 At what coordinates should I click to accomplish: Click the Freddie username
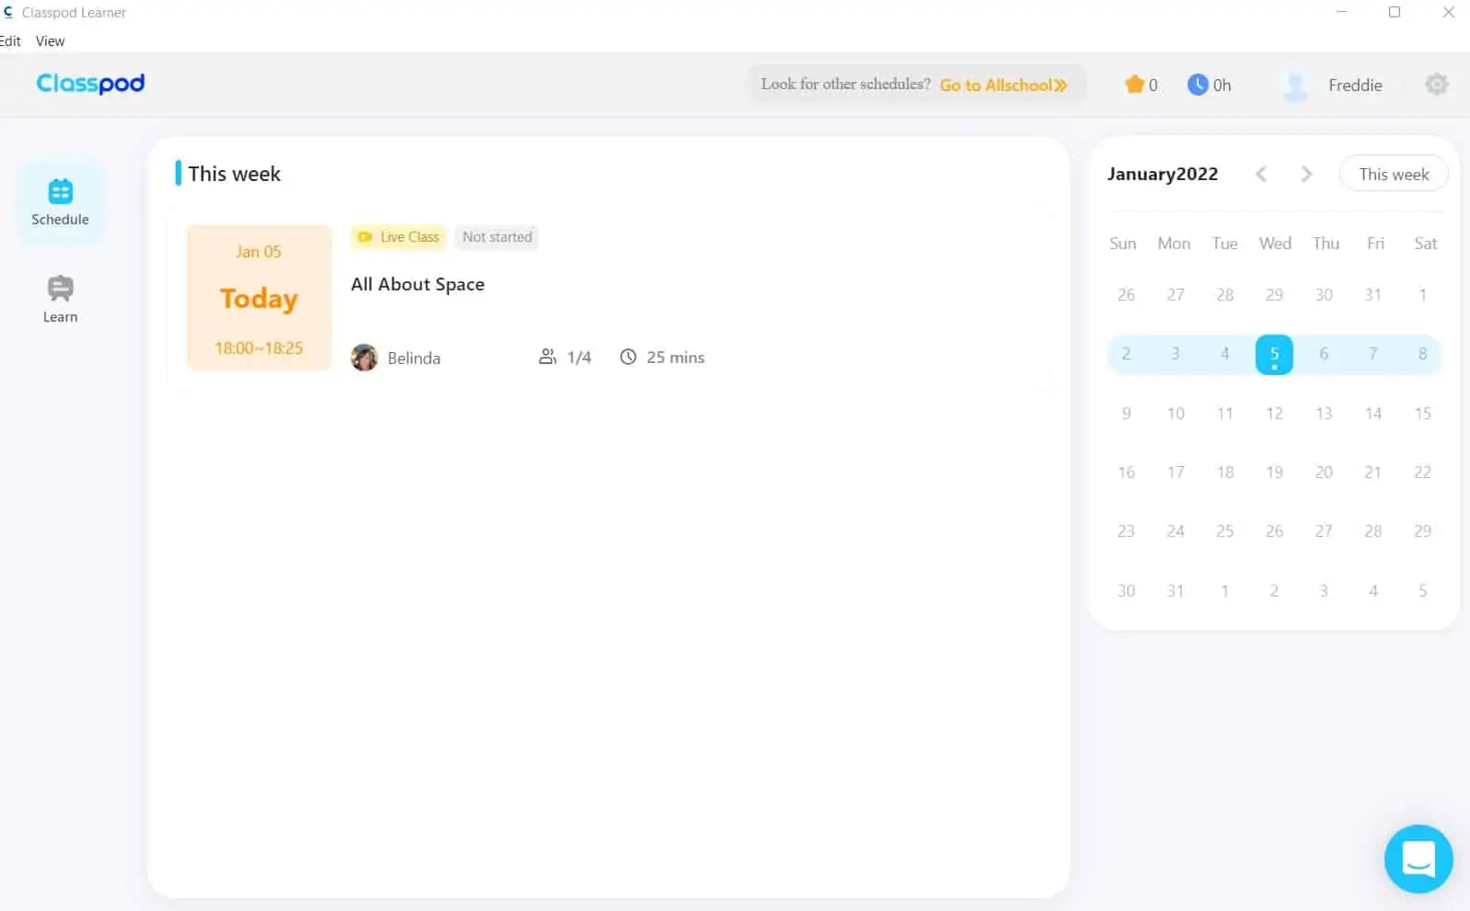tap(1355, 85)
